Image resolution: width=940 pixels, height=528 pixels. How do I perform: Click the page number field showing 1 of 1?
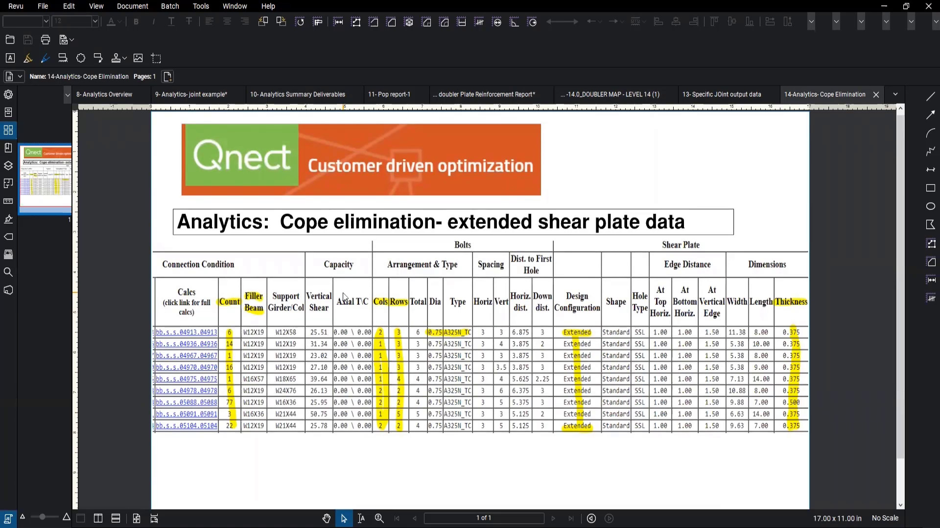(484, 518)
